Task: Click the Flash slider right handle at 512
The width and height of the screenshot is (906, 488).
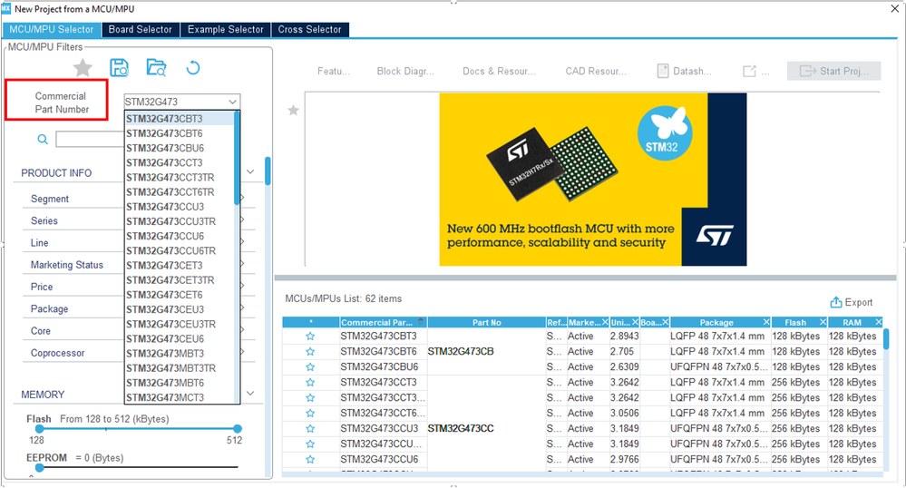Action: point(238,429)
